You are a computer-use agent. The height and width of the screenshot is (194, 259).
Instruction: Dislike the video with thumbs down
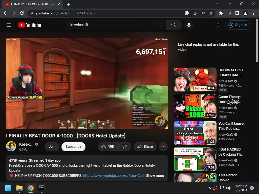[124, 147]
